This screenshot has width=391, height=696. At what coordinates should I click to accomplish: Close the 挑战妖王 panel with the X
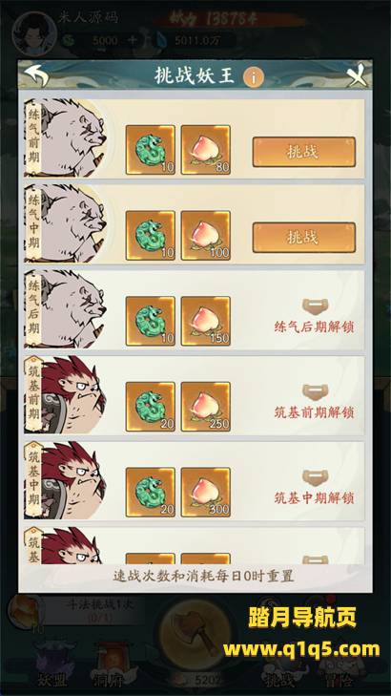point(358,75)
